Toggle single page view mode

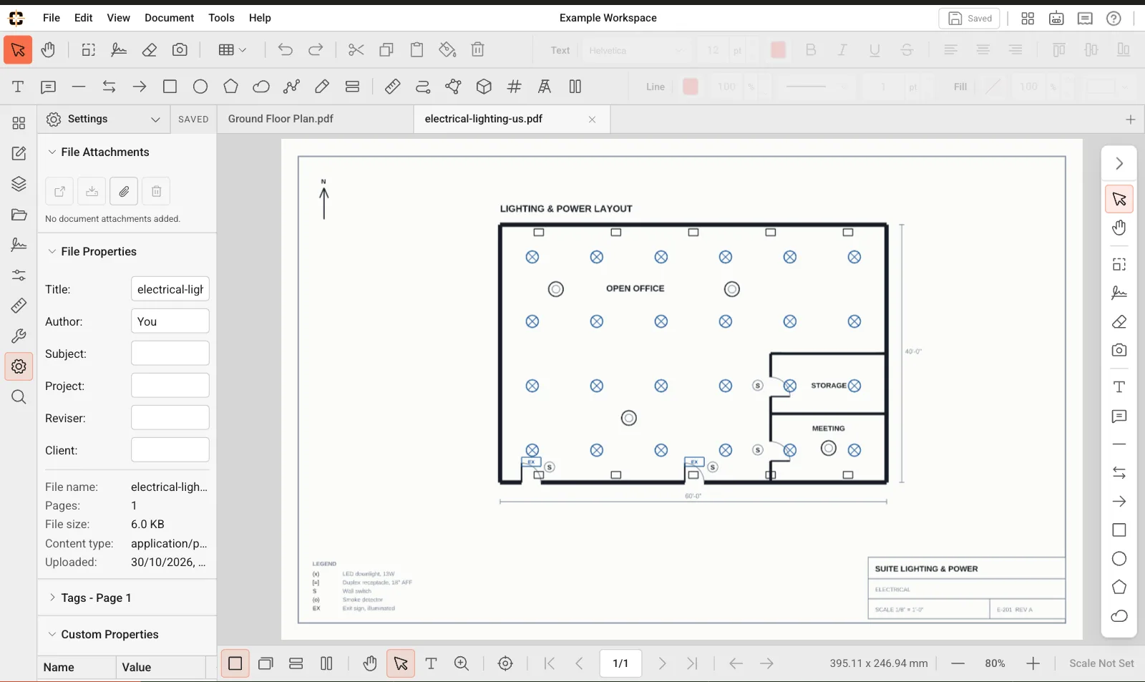235,663
